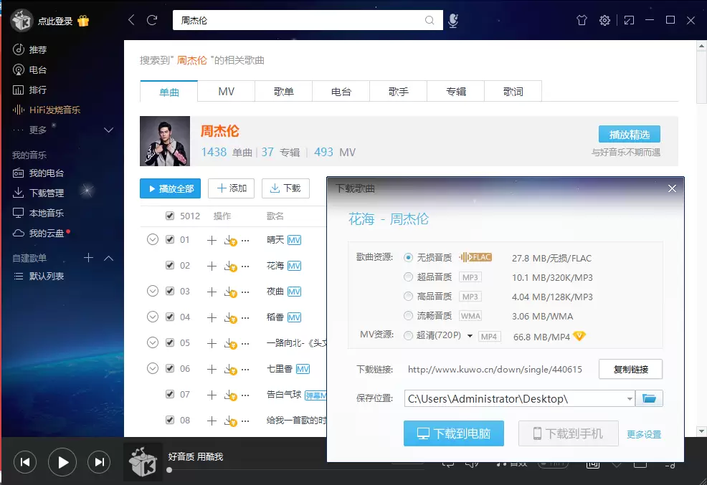This screenshot has width=707, height=485.
Task: Uncheck song 05 checkbox
Action: click(170, 342)
